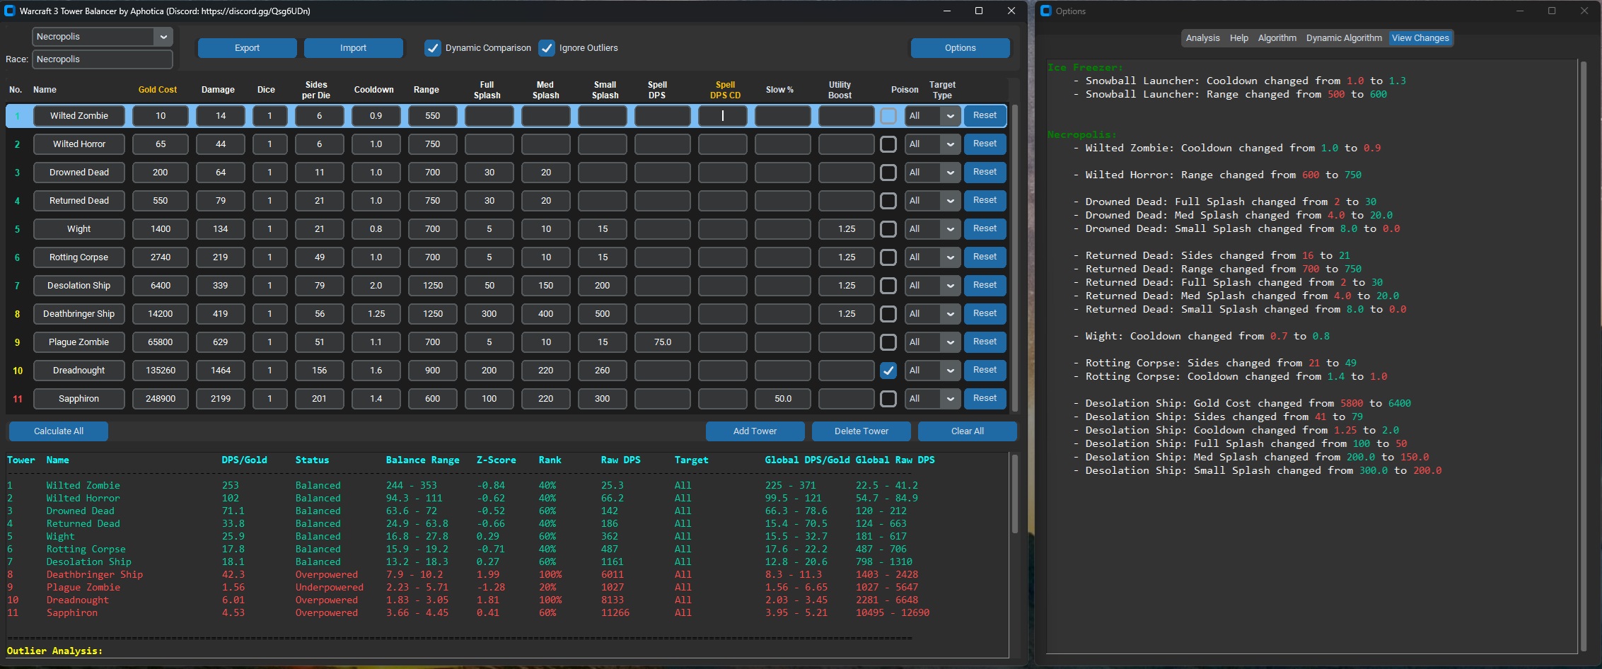Click the Z-Score results column header
The width and height of the screenshot is (1602, 669).
click(496, 460)
